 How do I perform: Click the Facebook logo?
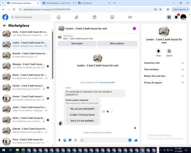click(x=5, y=17)
